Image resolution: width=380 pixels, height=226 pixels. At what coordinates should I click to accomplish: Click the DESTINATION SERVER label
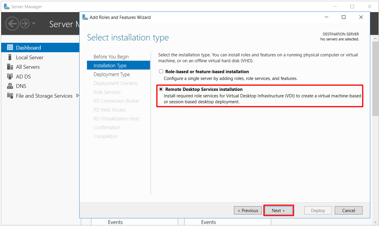tap(341, 34)
